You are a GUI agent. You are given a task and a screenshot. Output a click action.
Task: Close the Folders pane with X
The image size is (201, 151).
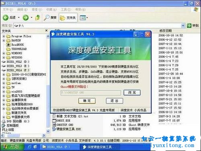pyautogui.click(x=46, y=31)
